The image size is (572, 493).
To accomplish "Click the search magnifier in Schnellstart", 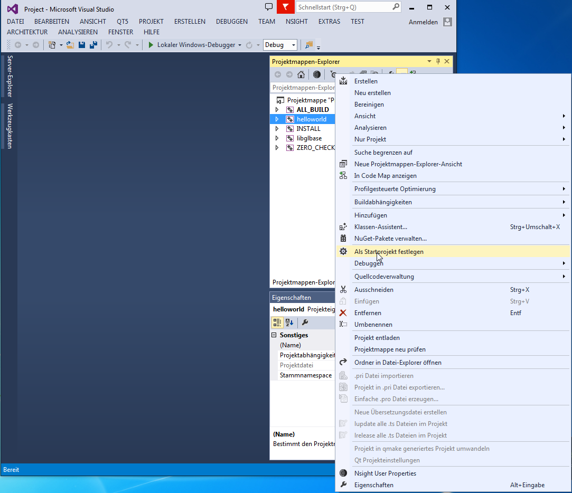I will 396,6.
